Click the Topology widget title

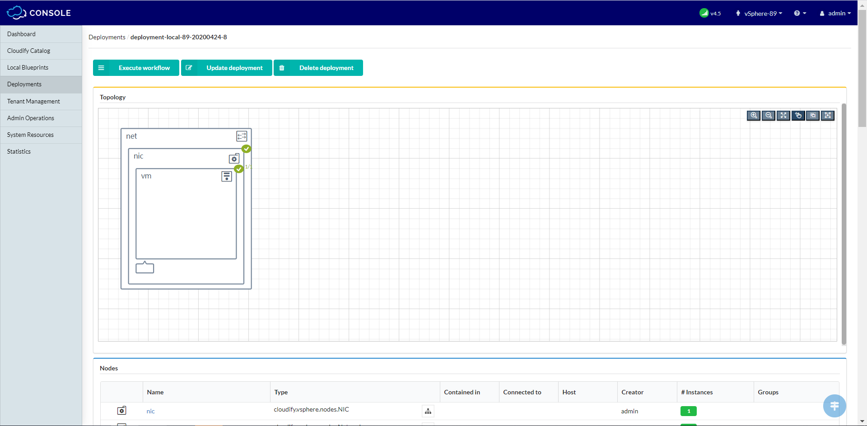[x=113, y=97]
